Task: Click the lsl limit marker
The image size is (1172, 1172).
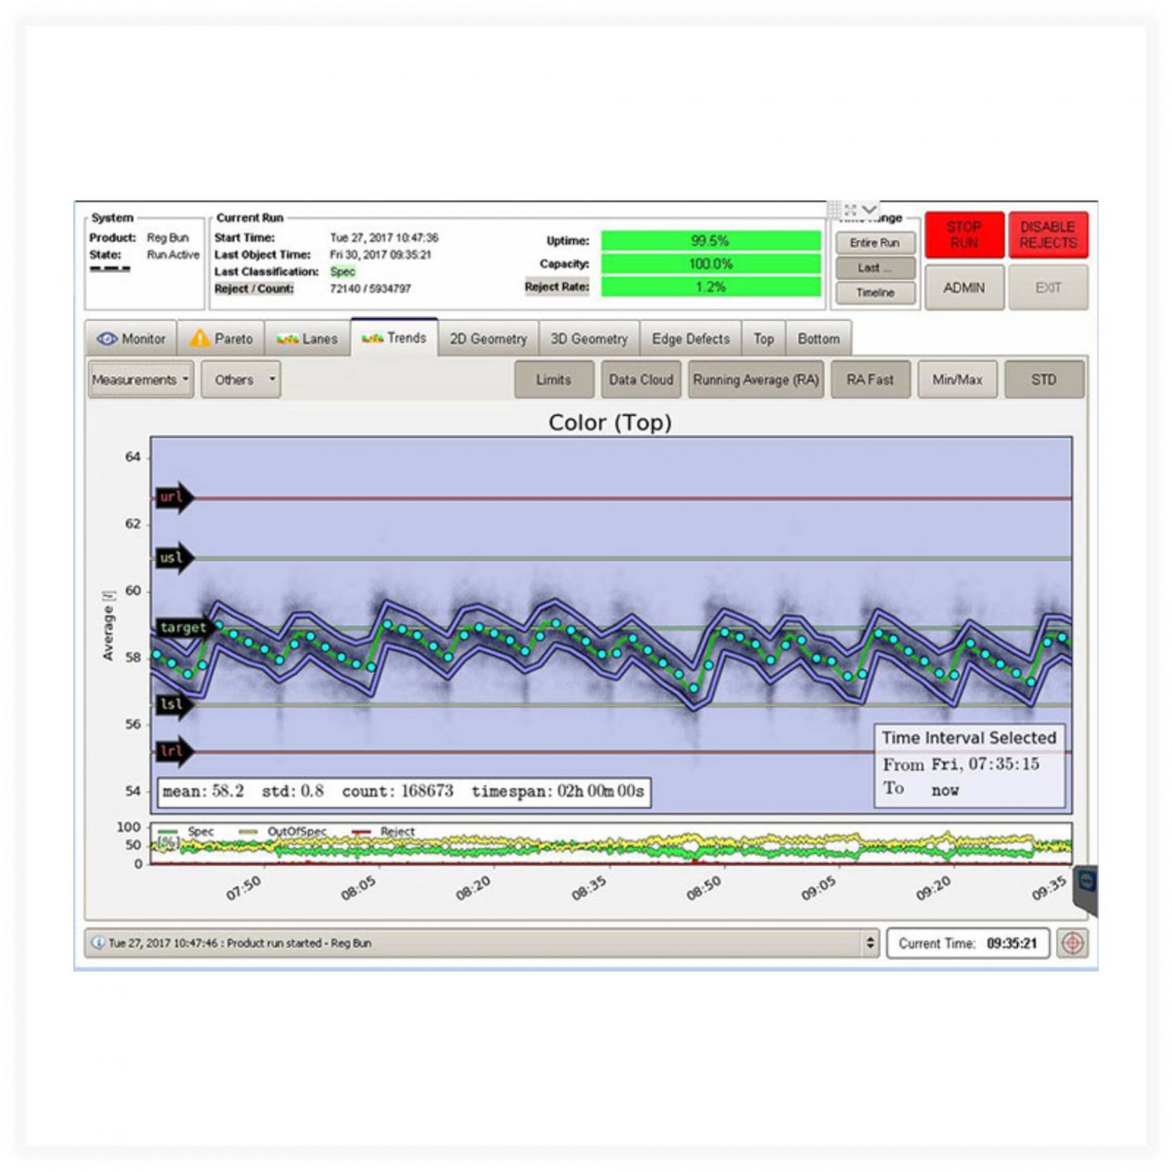Action: pos(175,704)
